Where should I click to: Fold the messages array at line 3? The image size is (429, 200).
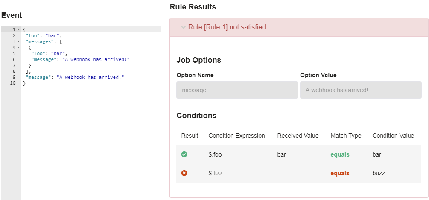tap(18, 41)
